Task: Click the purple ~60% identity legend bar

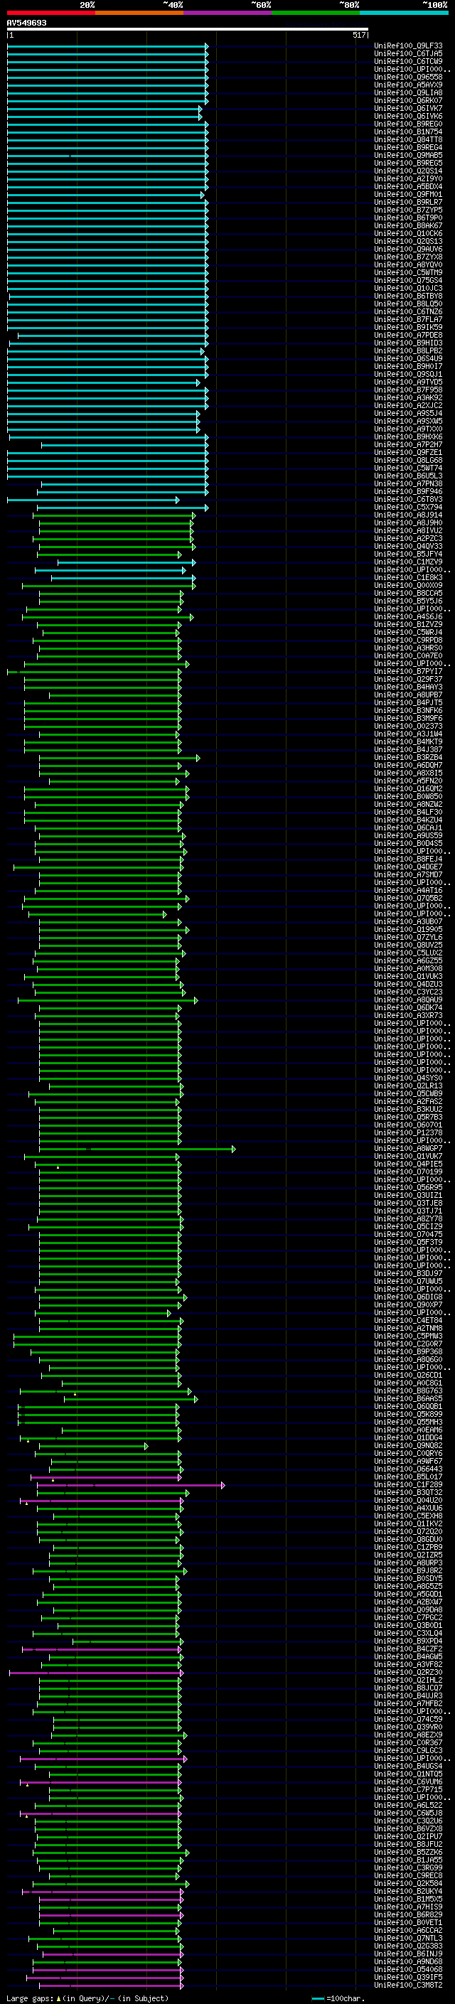Action: pos(227,13)
